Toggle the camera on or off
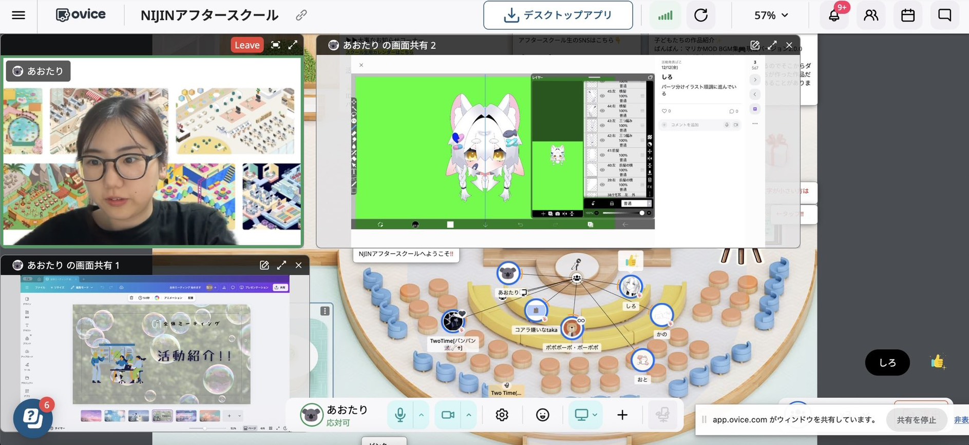 pos(448,415)
